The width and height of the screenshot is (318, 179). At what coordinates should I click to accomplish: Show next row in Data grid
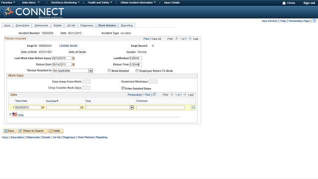coord(185,94)
